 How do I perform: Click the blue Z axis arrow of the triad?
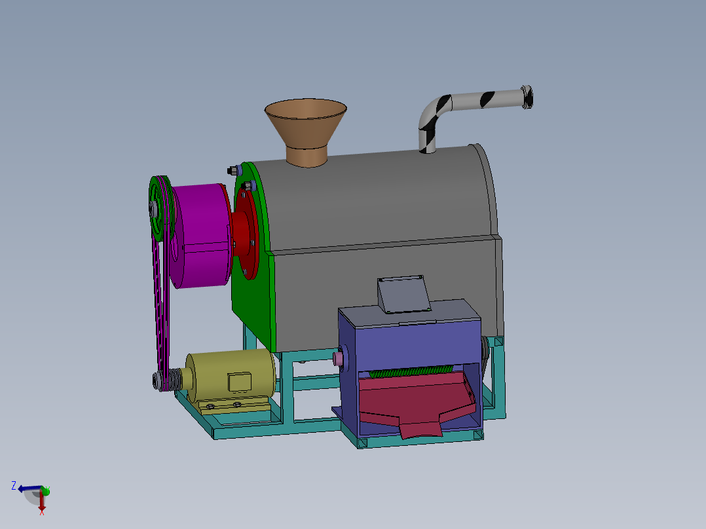28,489
